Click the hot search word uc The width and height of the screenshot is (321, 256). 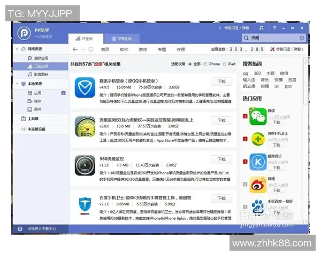pos(277,86)
